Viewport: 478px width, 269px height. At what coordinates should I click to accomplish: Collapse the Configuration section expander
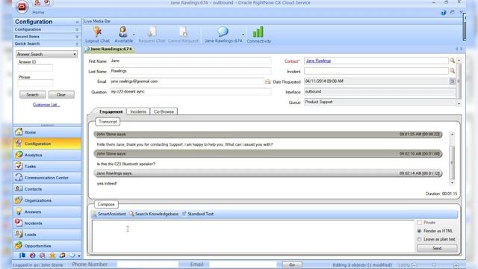click(x=77, y=30)
